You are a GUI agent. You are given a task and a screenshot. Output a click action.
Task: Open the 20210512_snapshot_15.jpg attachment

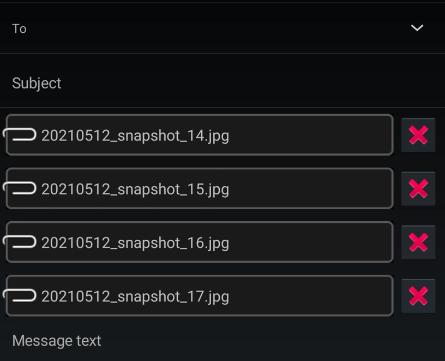(x=200, y=188)
